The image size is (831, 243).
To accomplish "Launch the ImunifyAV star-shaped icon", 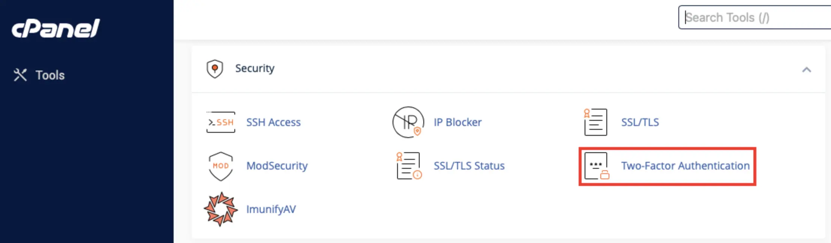I will click(x=220, y=209).
